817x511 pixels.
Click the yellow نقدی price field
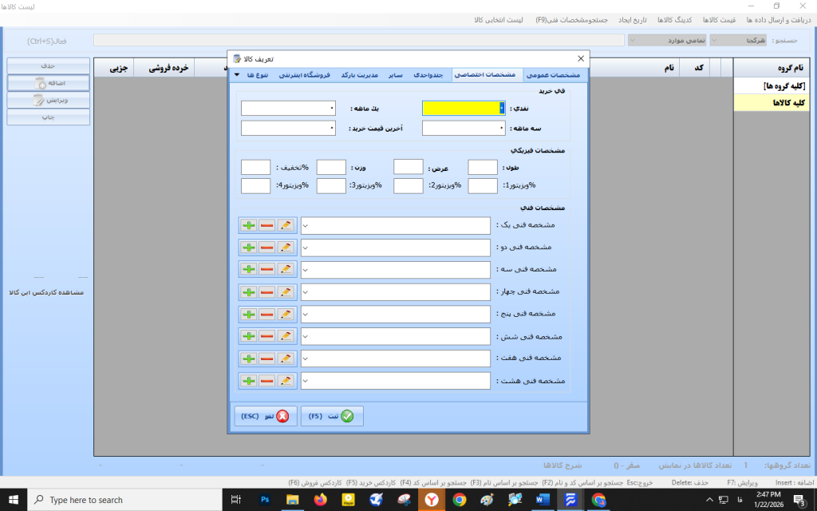pyautogui.click(x=463, y=108)
